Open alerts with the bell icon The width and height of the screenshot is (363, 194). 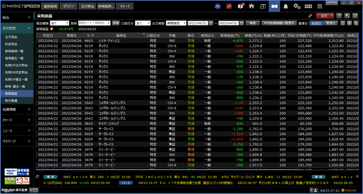click(x=286, y=6)
